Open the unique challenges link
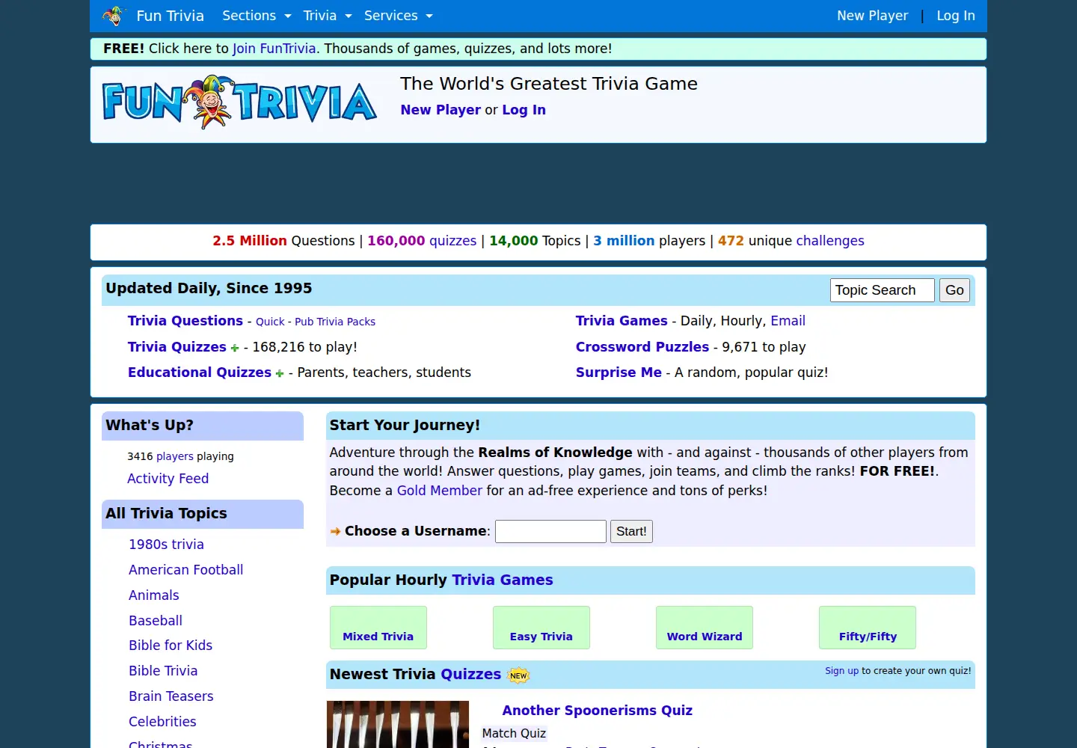The height and width of the screenshot is (748, 1077). [830, 241]
